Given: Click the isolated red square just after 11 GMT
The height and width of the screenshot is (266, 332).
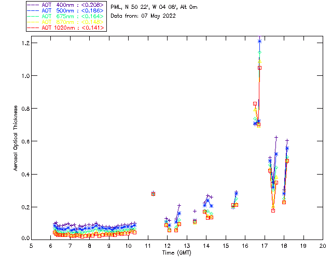Looking at the screenshot, I should click(153, 194).
